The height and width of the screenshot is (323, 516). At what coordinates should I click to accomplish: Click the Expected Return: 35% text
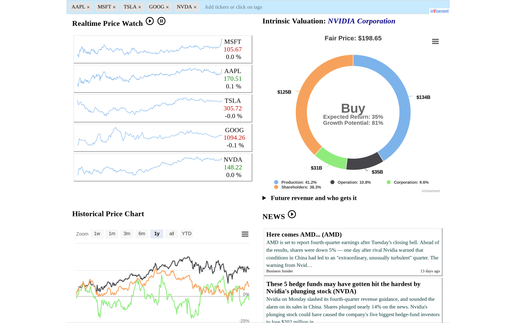coord(353,117)
